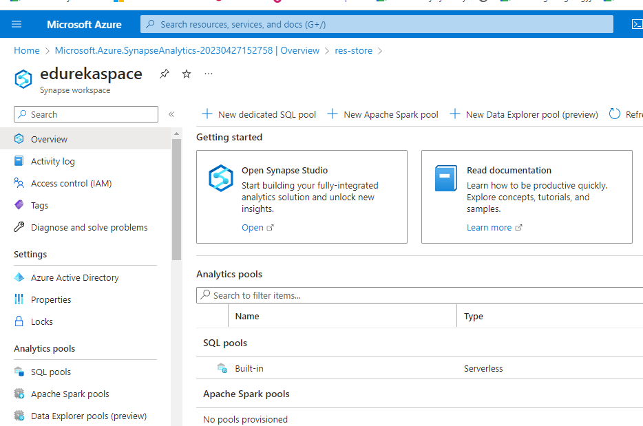Navigate to res-store in the breadcrumb
Image resolution: width=643 pixels, height=426 pixels.
(353, 50)
